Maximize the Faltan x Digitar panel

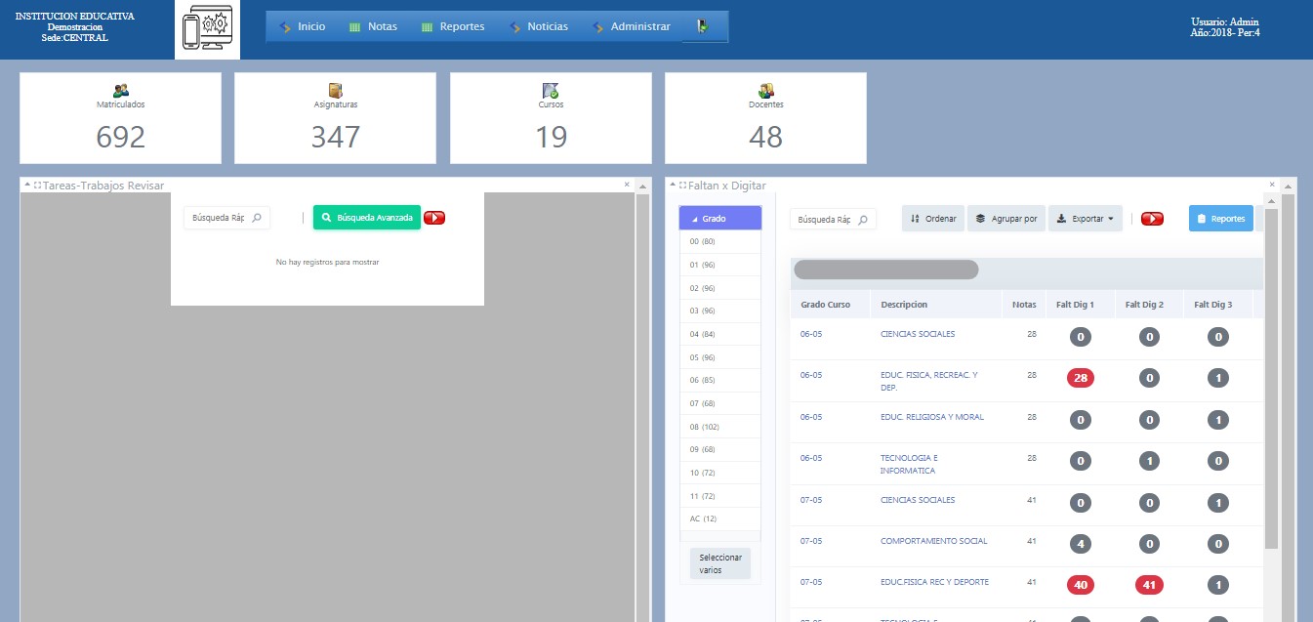[x=682, y=186]
